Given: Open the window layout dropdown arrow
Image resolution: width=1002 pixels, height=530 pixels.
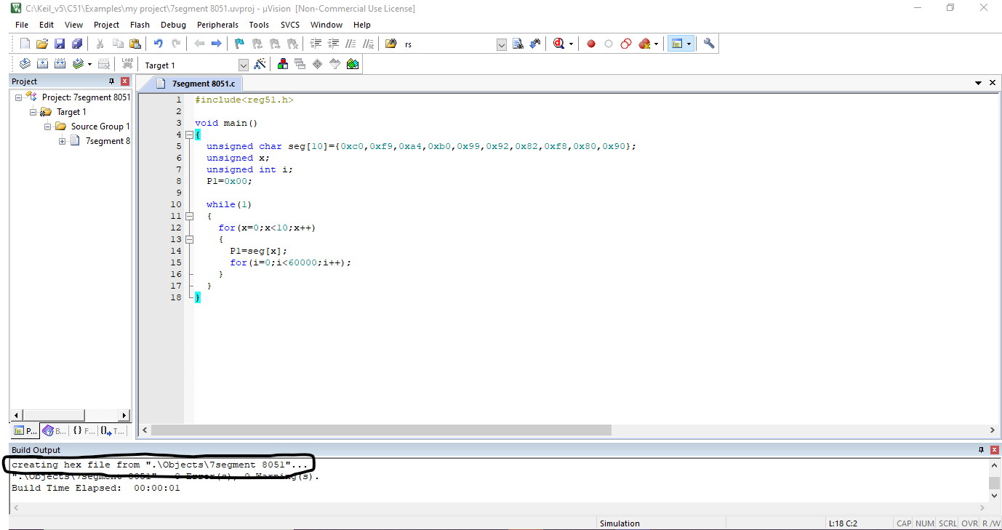Looking at the screenshot, I should coord(689,43).
